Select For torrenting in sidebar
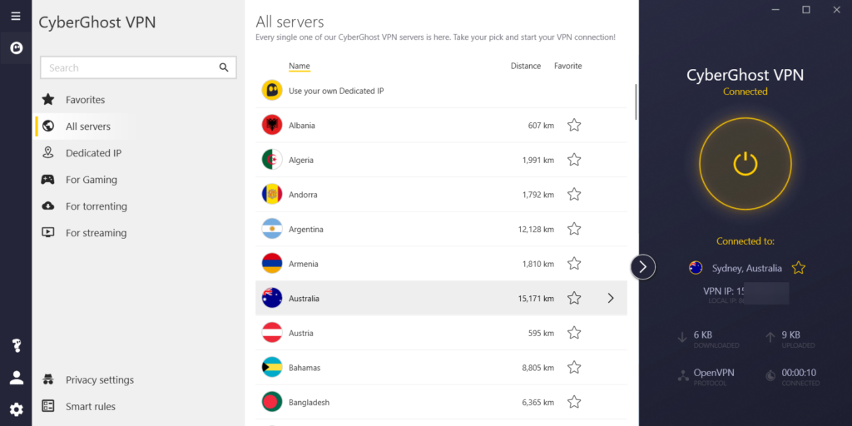Viewport: 852px width, 426px height. point(96,206)
